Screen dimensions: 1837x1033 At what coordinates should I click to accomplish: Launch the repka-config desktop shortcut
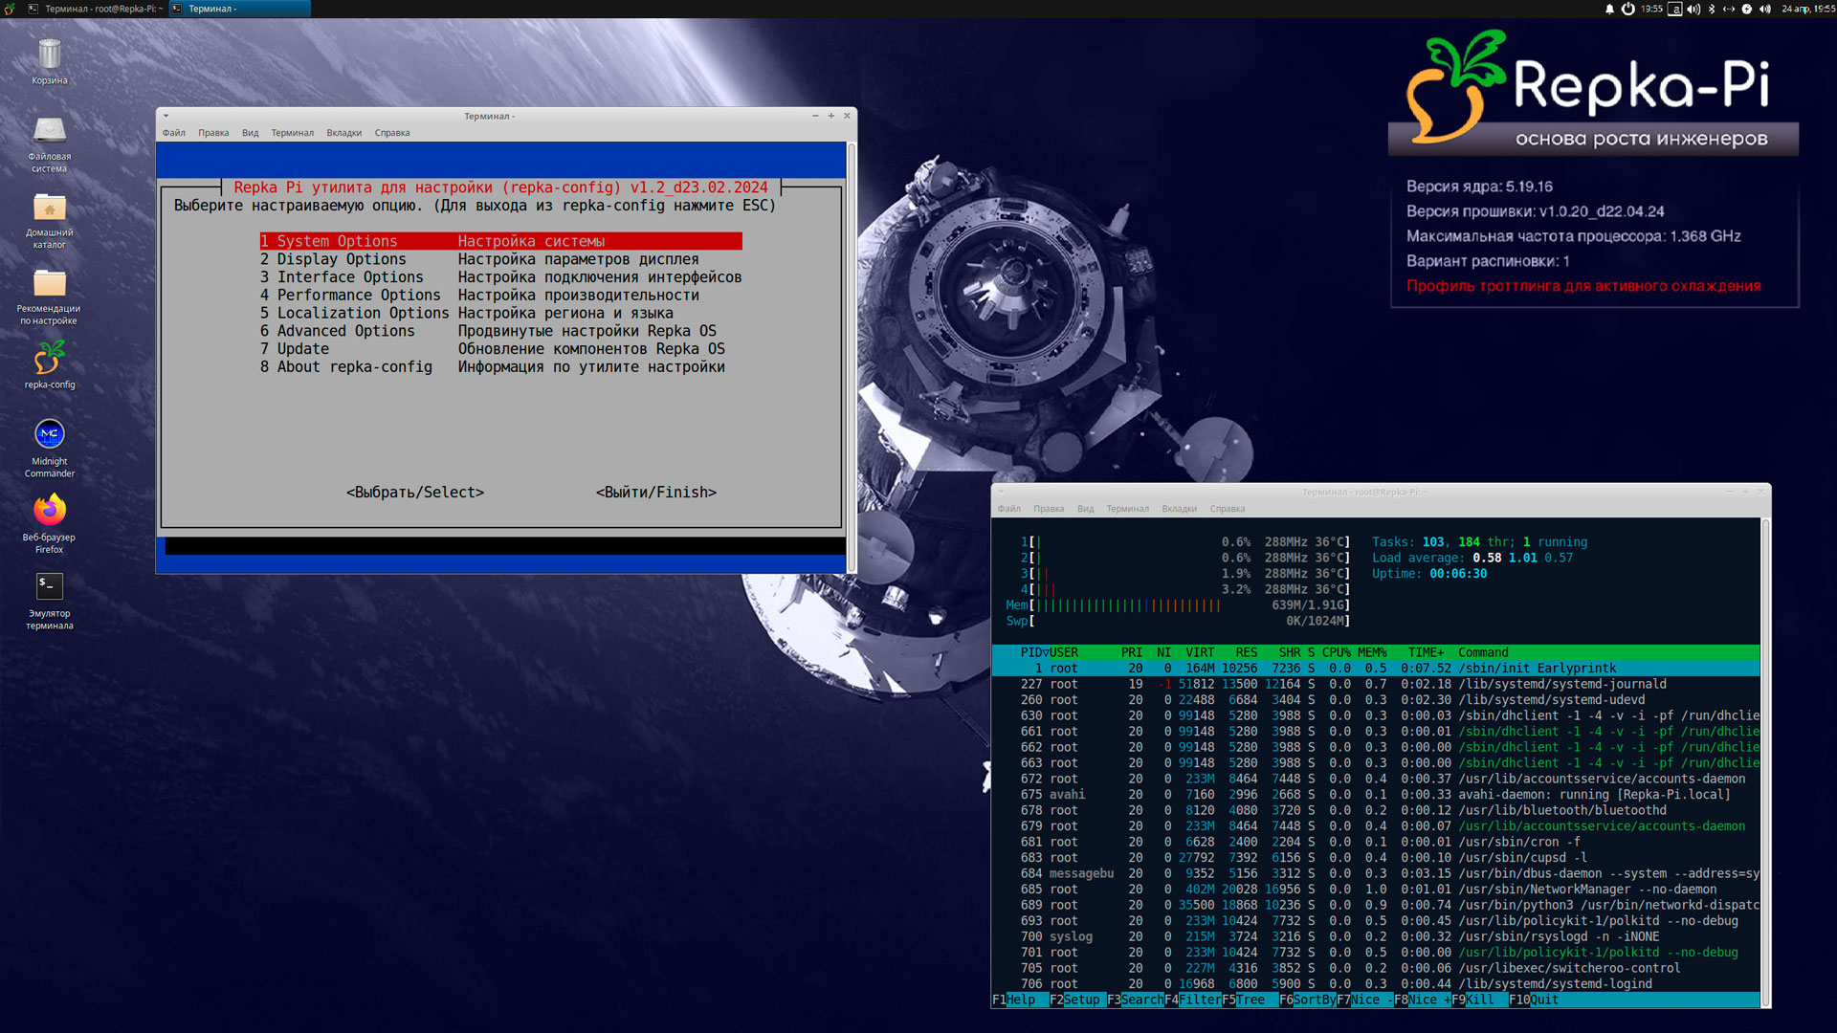click(x=49, y=360)
